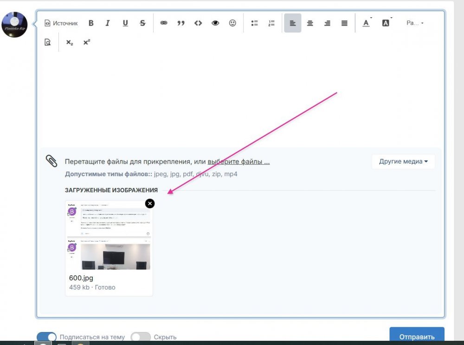Click the 600.jpg image thumbnail
This screenshot has width=464, height=345.
[x=110, y=236]
